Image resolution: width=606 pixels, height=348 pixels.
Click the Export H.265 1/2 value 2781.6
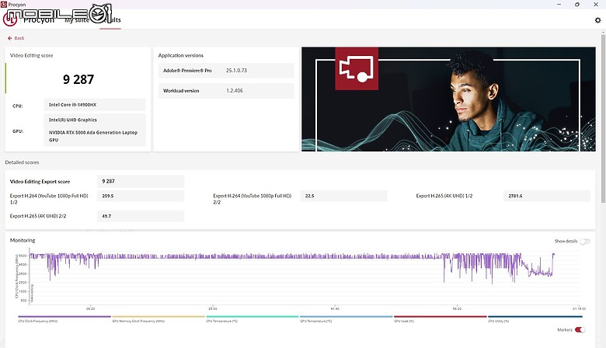pyautogui.click(x=547, y=196)
